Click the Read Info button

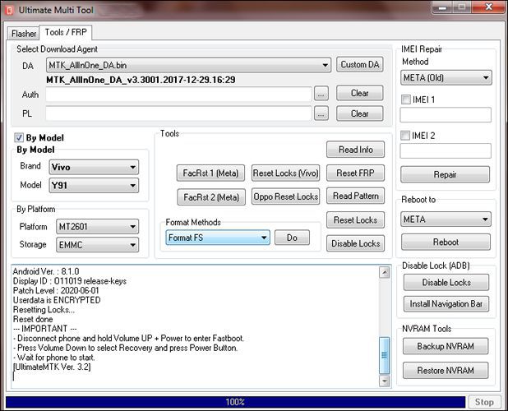[355, 150]
